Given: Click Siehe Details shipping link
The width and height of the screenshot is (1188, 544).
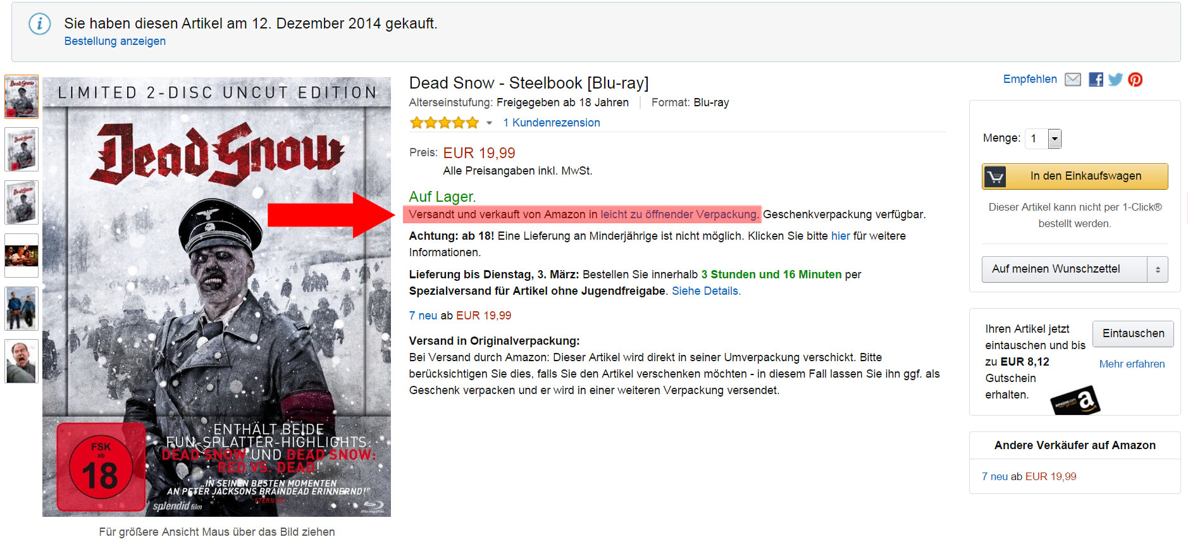Looking at the screenshot, I should pos(706,291).
